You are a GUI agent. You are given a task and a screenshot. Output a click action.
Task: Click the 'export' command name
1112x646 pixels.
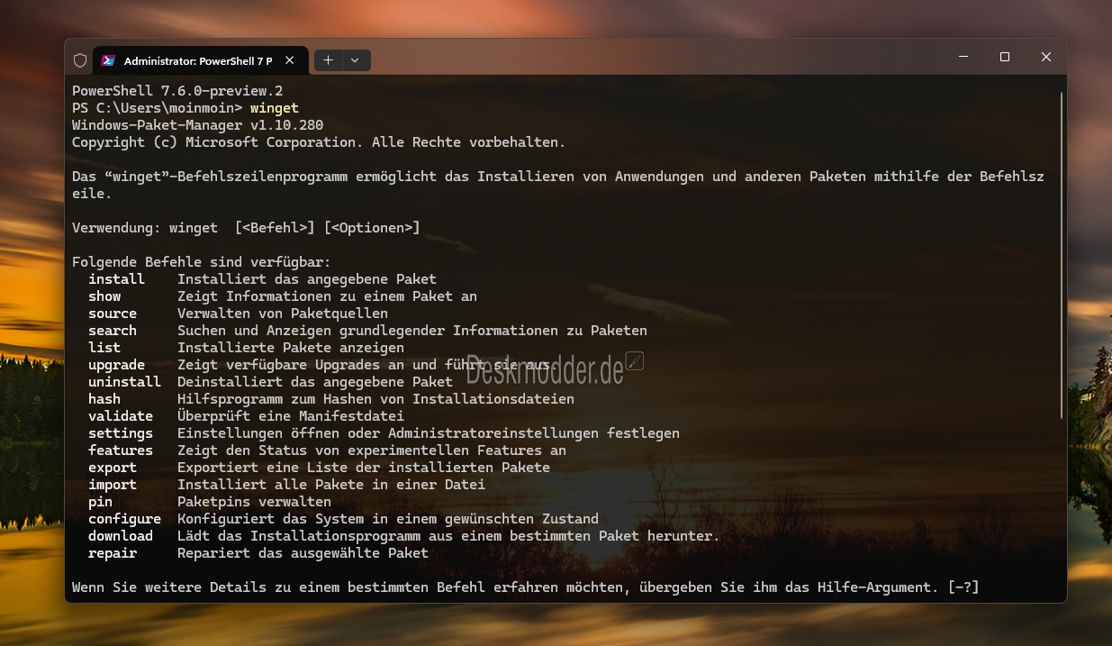coord(113,468)
